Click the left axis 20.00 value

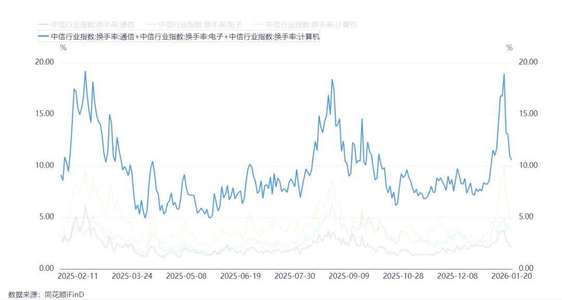[44, 62]
